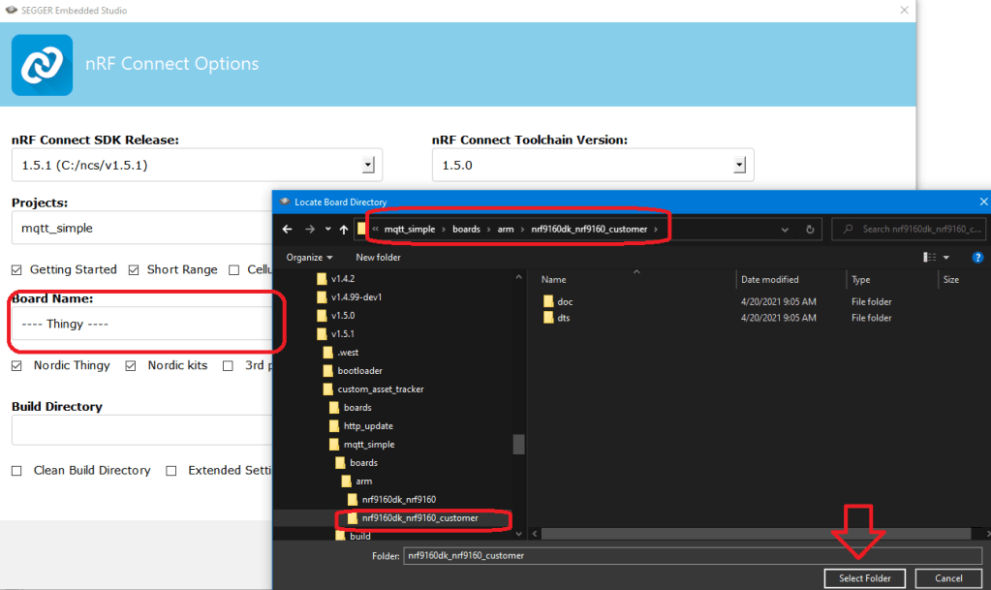Toggle the Getting Started checkbox
The width and height of the screenshot is (991, 590).
point(17,270)
